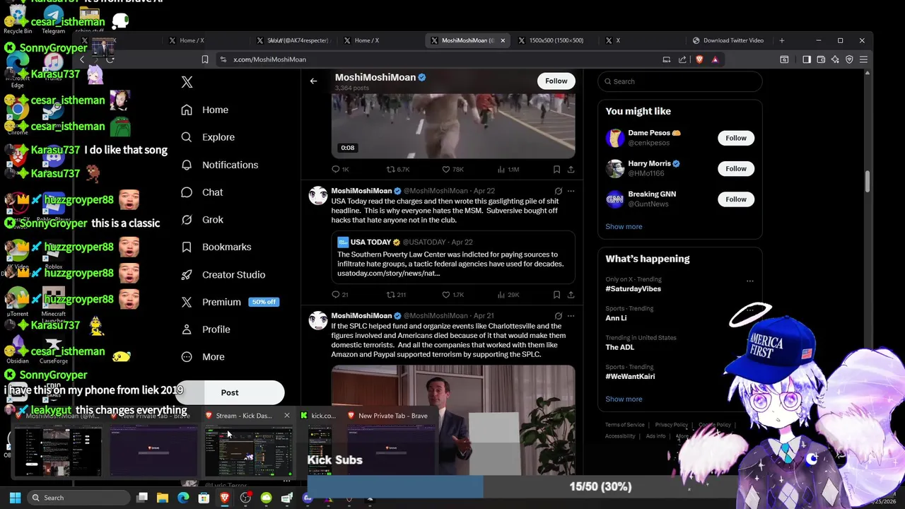Open Profile in X sidebar
Viewport: 905px width, 509px height.
pos(206,329)
